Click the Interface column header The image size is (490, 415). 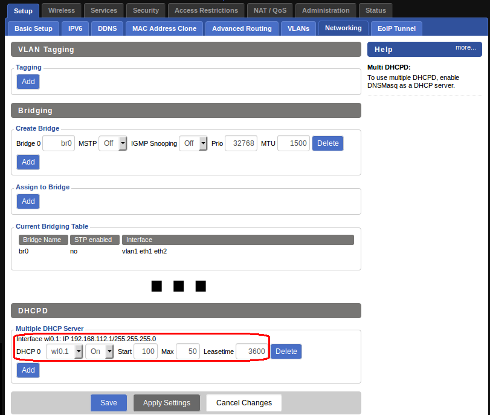click(x=238, y=240)
